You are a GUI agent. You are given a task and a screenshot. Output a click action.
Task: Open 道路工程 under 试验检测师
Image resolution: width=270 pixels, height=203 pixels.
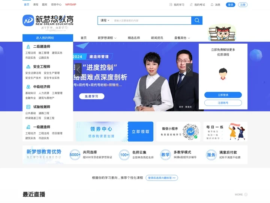click(x=44, y=113)
